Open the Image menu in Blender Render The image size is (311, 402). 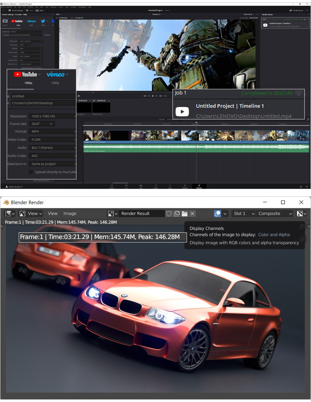pos(70,214)
